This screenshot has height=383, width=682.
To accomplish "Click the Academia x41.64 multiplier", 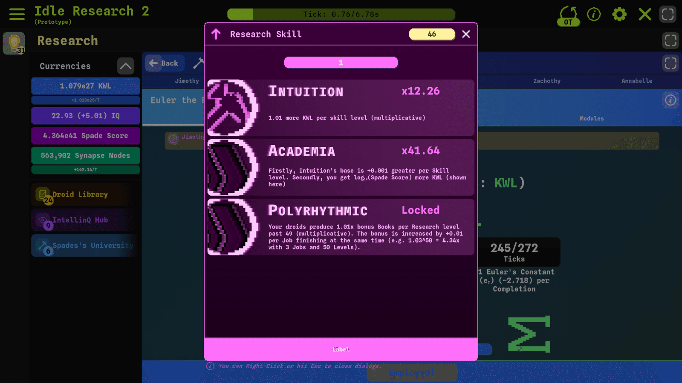I will pos(421,151).
